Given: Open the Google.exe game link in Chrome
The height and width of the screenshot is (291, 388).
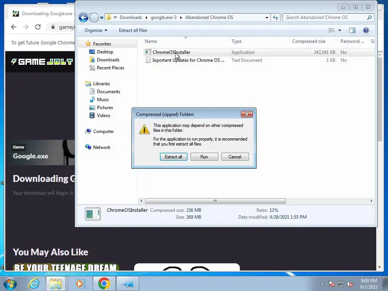Looking at the screenshot, I should tap(30, 156).
